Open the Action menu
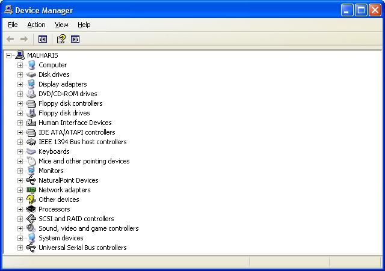385x271 pixels. tap(36, 25)
